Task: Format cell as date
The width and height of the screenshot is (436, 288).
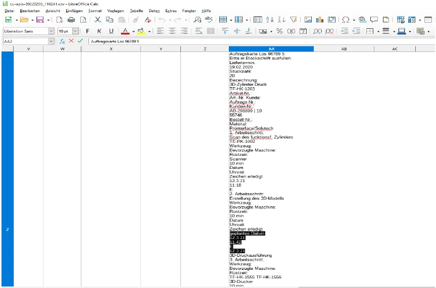Action: [x=303, y=31]
